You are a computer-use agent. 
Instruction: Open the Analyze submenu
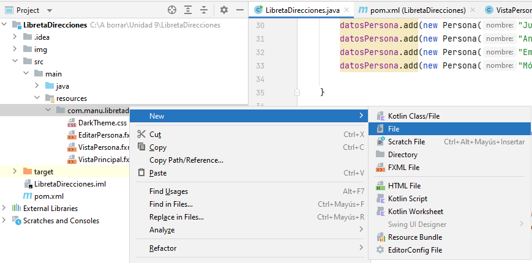pos(249,230)
